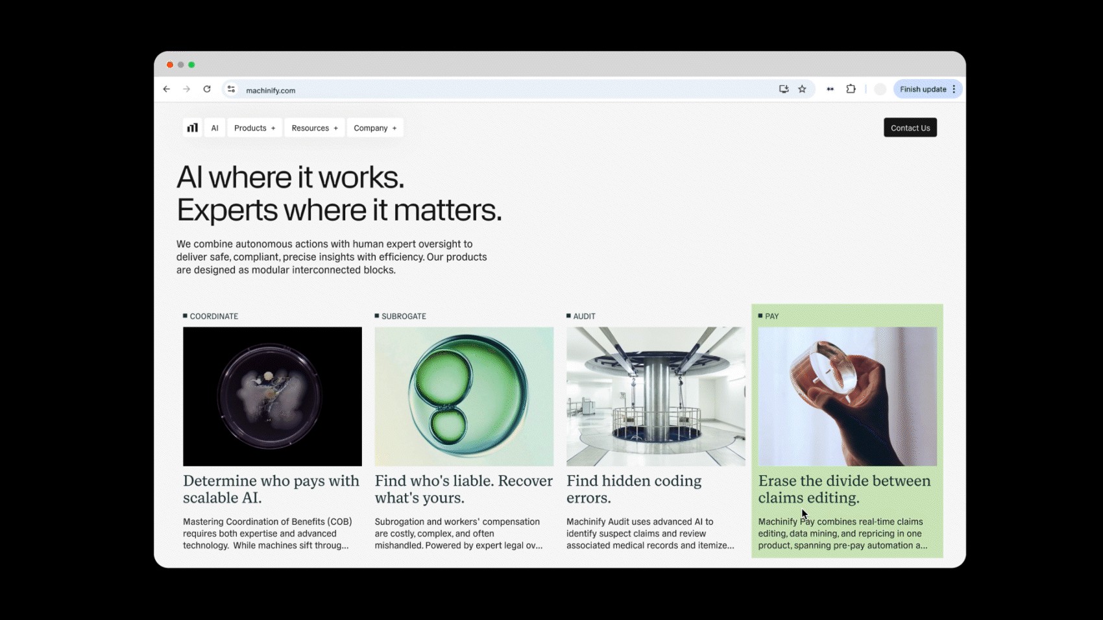1103x620 pixels.
Task: Open the Coordinate petri dish image
Action: 273,396
